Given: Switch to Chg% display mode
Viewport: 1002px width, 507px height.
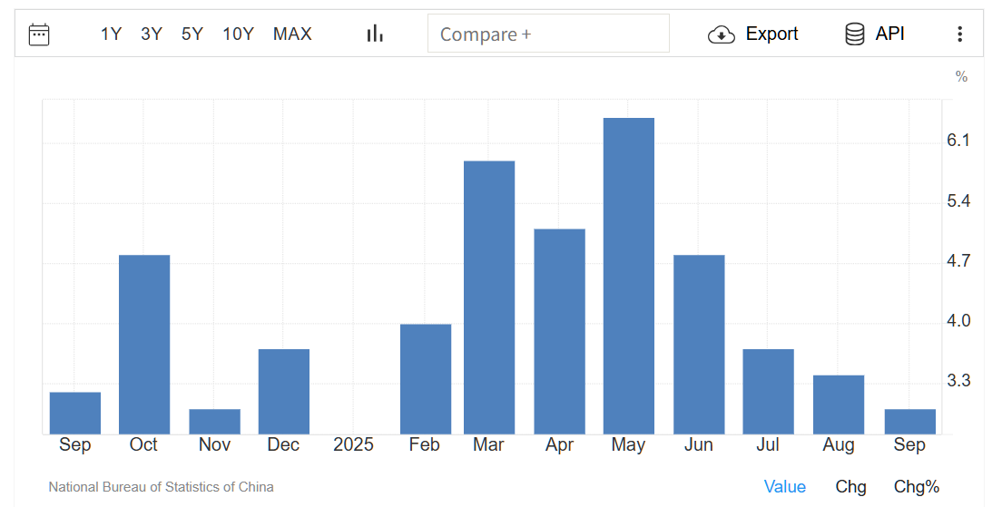Looking at the screenshot, I should click(x=916, y=487).
